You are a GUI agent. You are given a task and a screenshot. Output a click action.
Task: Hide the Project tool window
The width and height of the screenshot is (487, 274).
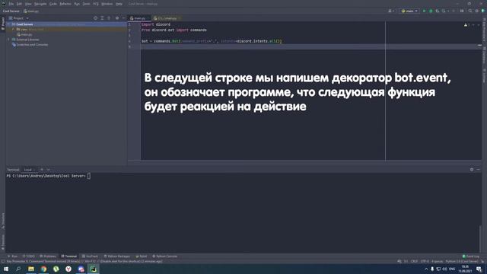[123, 18]
